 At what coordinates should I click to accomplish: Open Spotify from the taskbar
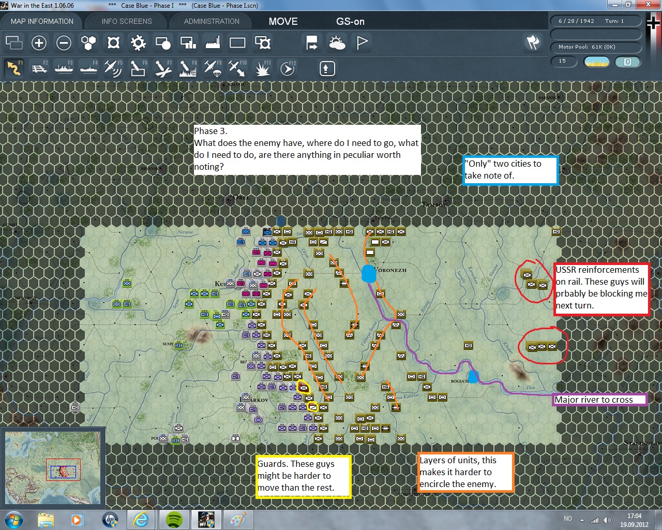[174, 519]
